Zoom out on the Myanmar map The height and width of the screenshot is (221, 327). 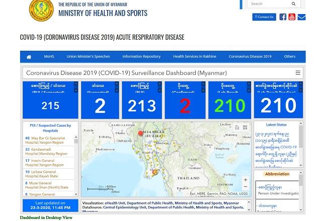pos(245,187)
